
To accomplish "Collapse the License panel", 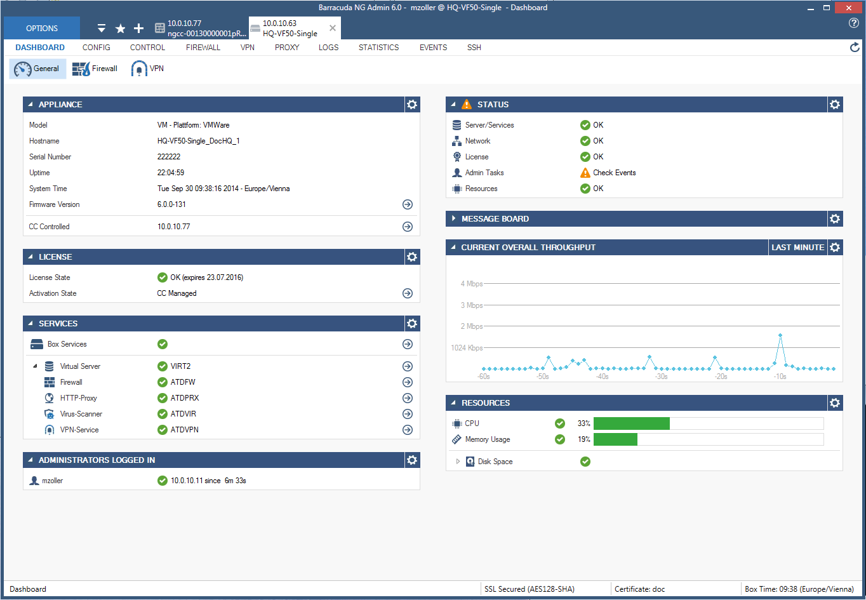I will point(30,257).
